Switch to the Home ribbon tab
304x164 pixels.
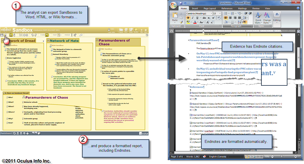[x=183, y=9]
